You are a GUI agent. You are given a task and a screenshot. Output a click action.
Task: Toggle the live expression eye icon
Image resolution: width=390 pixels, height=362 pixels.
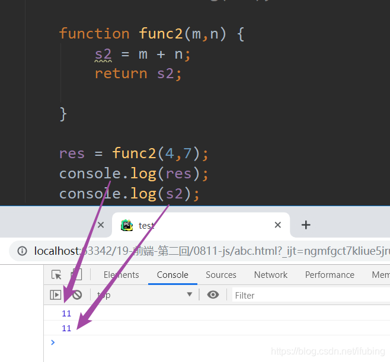click(213, 295)
